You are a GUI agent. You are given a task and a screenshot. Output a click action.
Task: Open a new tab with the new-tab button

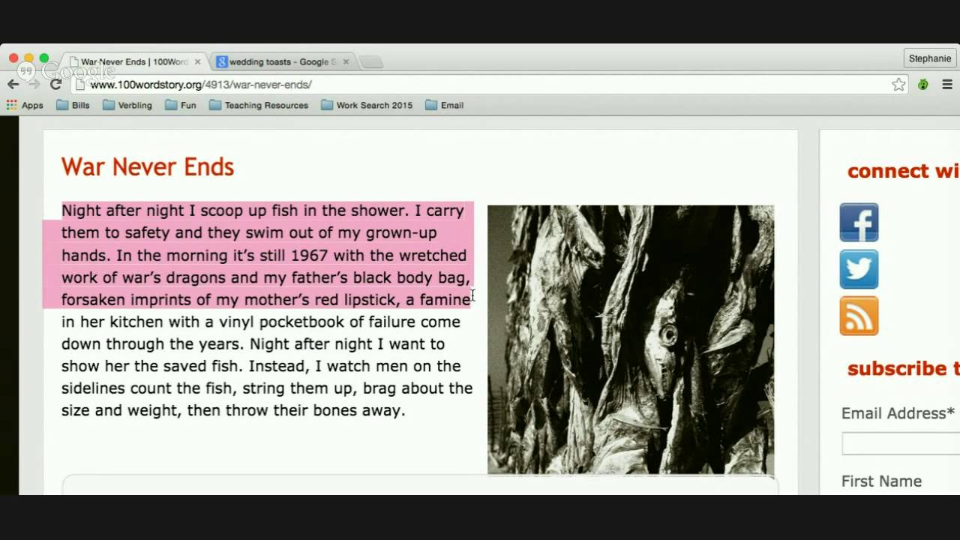tap(370, 62)
